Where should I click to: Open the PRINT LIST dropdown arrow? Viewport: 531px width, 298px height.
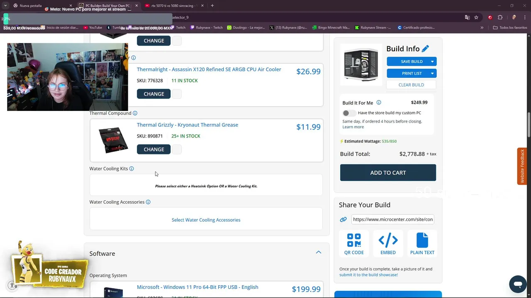pyautogui.click(x=432, y=74)
